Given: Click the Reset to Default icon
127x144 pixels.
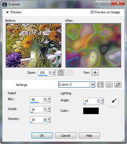Looking at the screenshot, I should pos(118,84).
